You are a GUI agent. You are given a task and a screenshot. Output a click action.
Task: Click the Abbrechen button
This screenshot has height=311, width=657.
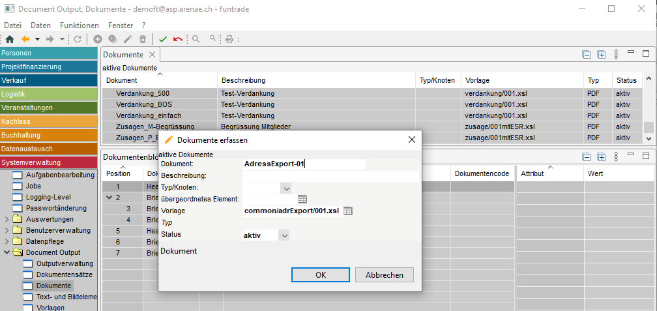(384, 274)
